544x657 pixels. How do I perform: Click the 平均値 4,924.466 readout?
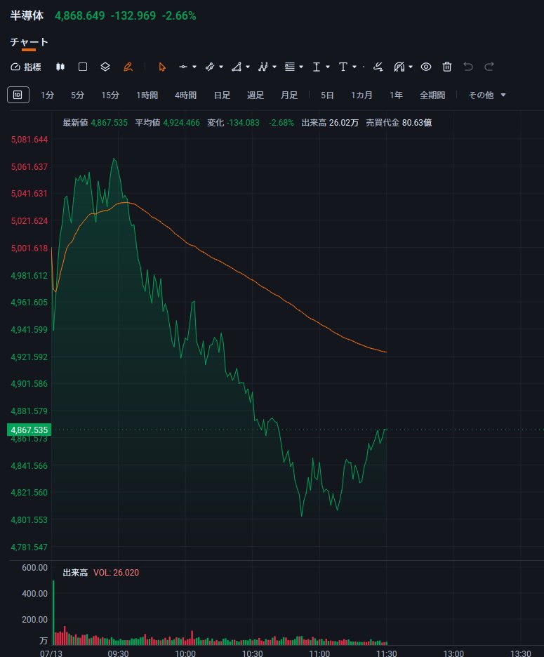pyautogui.click(x=167, y=123)
